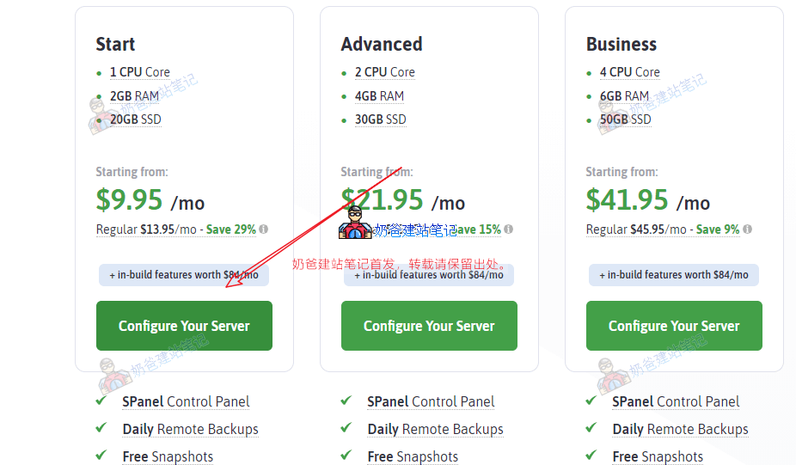Click the 4GB RAM feature in Advanced
The width and height of the screenshot is (796, 465).
click(379, 96)
